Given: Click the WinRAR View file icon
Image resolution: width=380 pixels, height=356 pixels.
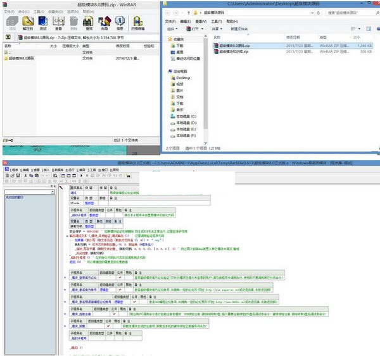Looking at the screenshot, I should point(59,24).
